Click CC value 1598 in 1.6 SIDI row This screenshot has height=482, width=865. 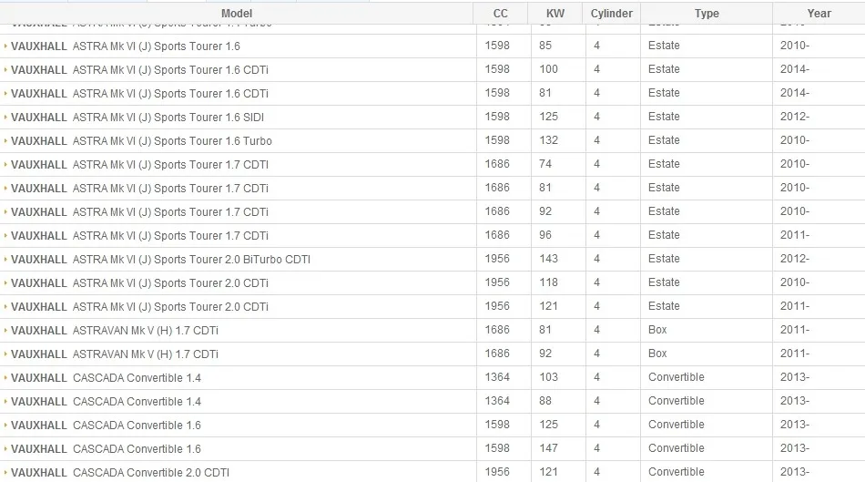click(x=497, y=117)
